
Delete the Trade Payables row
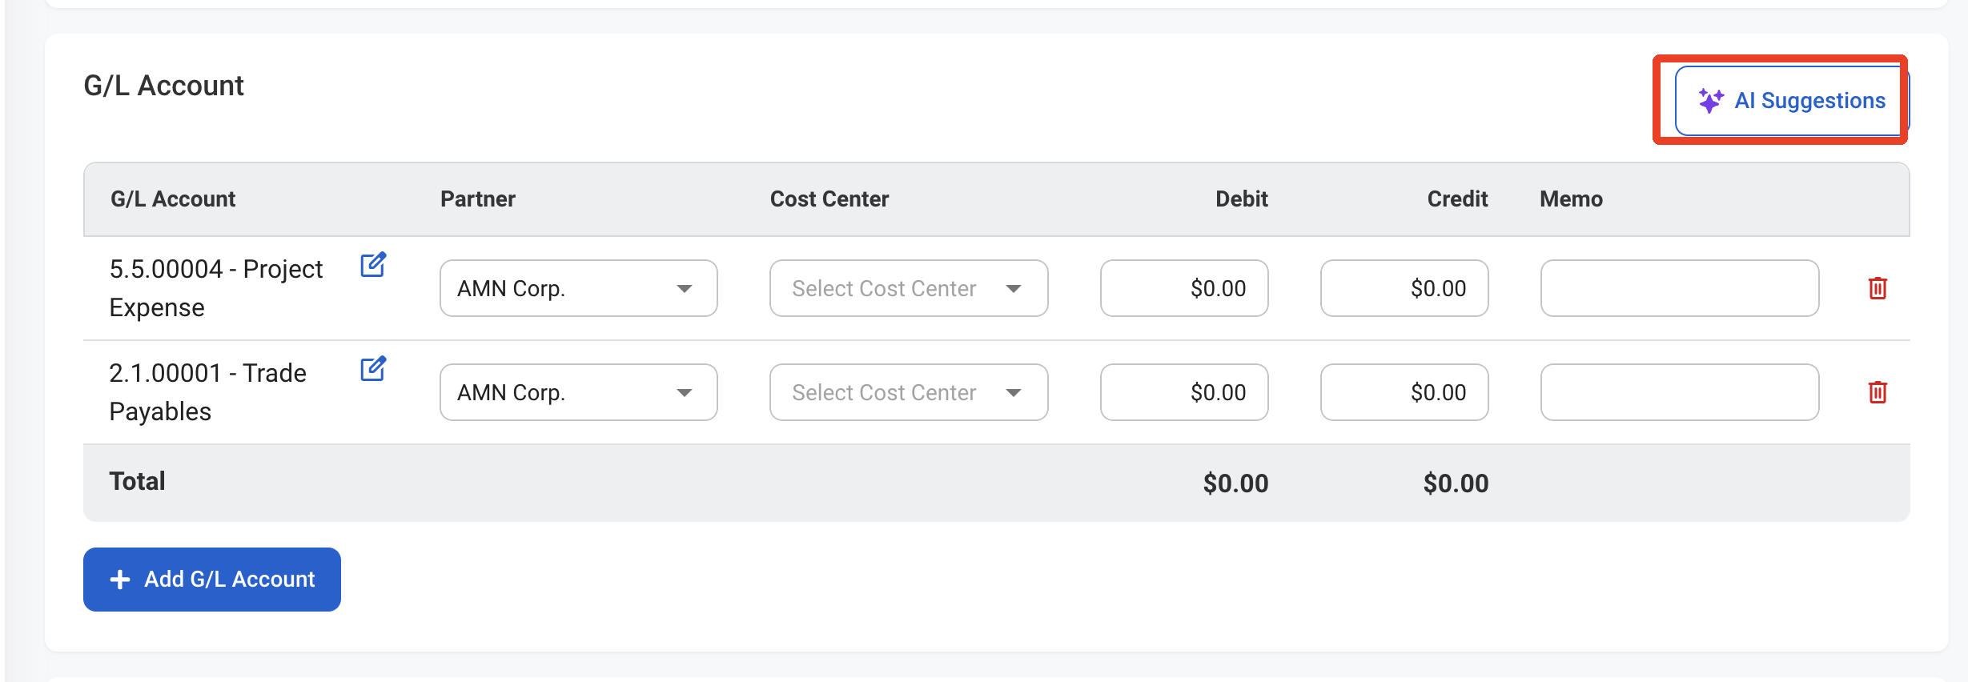click(1878, 392)
